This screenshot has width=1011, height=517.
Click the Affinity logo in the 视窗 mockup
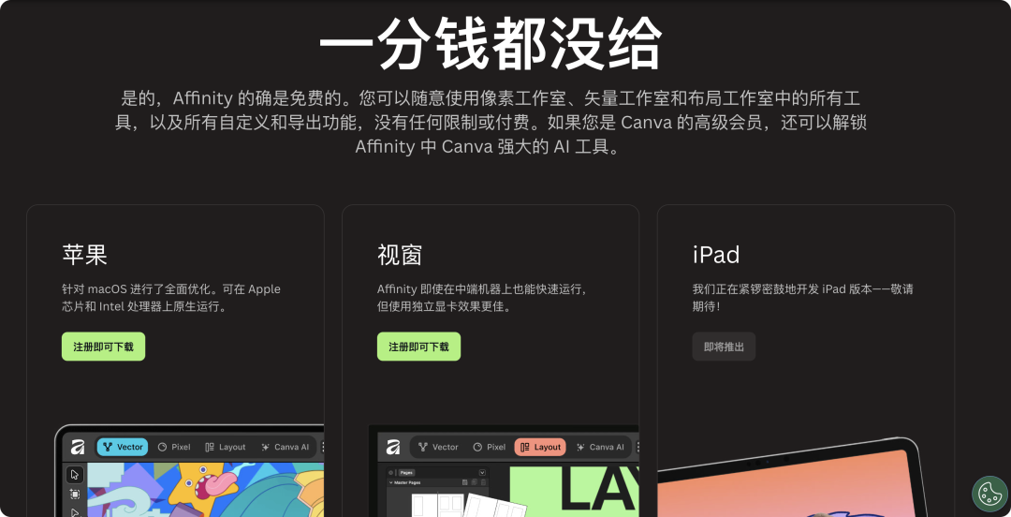tap(393, 447)
